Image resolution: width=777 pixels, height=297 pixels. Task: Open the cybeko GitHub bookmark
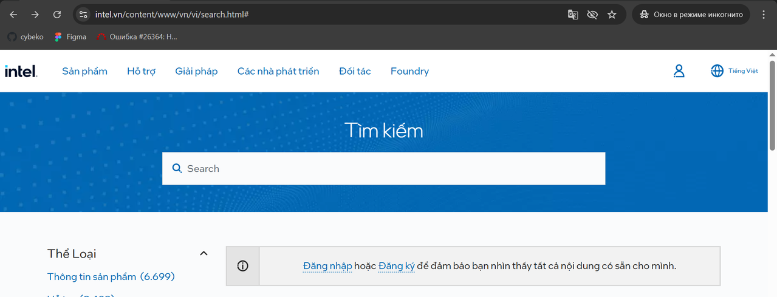point(26,37)
